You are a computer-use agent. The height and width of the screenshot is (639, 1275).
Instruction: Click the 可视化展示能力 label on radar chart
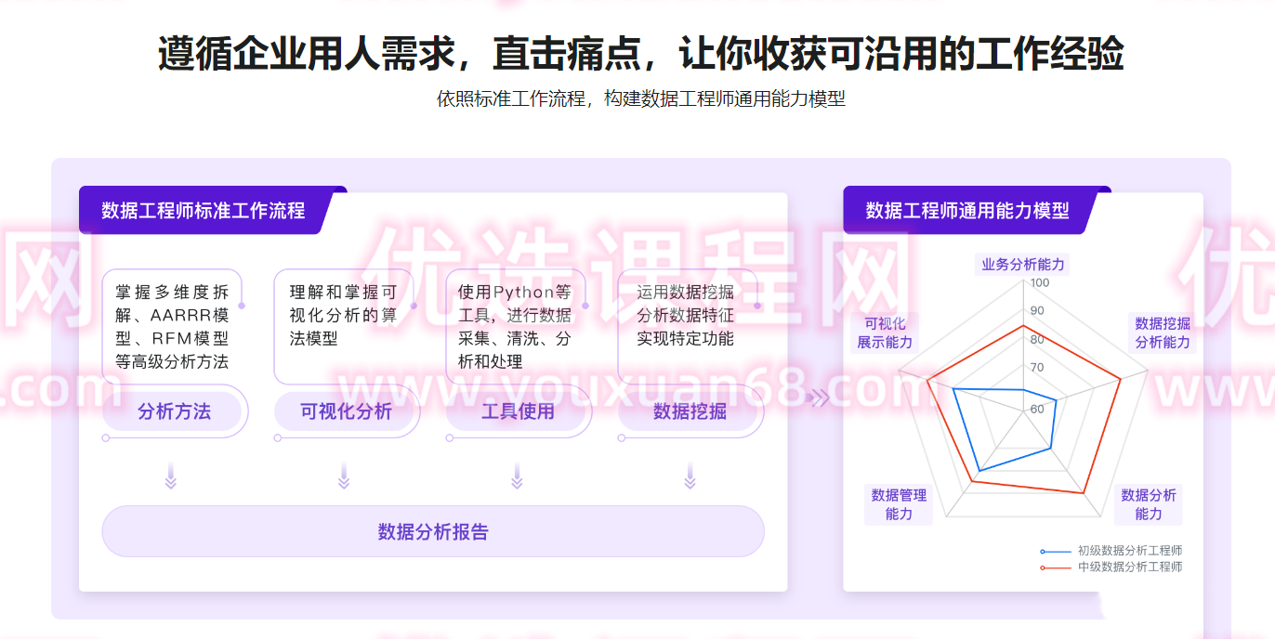tap(884, 333)
